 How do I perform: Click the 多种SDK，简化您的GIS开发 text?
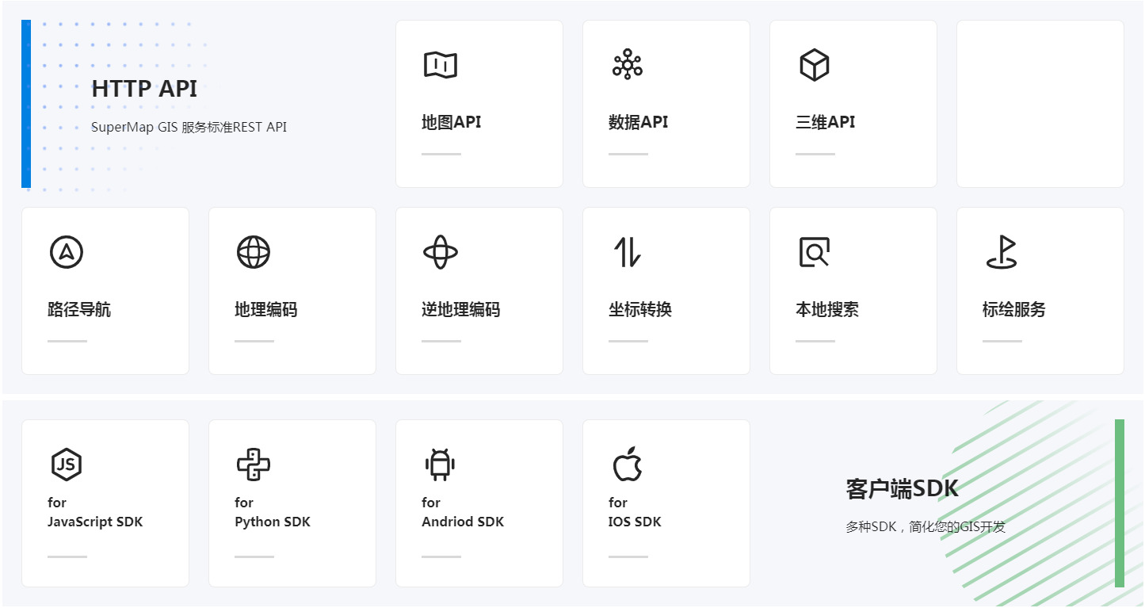pos(926,526)
